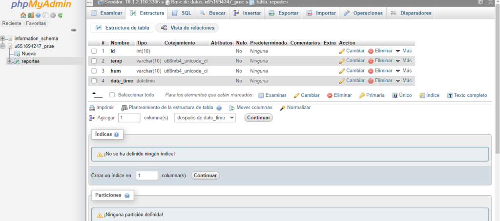The image size is (500, 221).
Task: Click the red Eliminar icon for the temp column
Action: (x=371, y=61)
